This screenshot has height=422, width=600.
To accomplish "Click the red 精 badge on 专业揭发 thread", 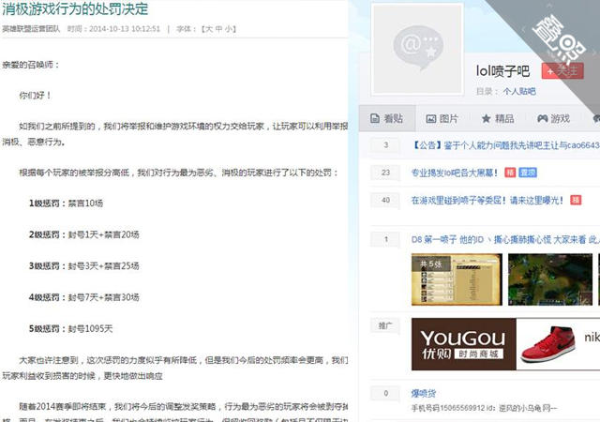I will [x=510, y=173].
